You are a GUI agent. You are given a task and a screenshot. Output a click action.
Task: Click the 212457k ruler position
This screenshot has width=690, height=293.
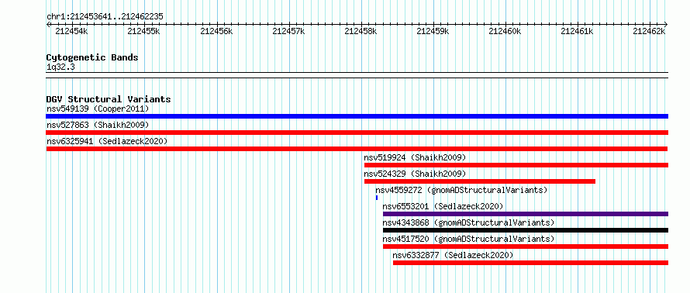(x=288, y=31)
